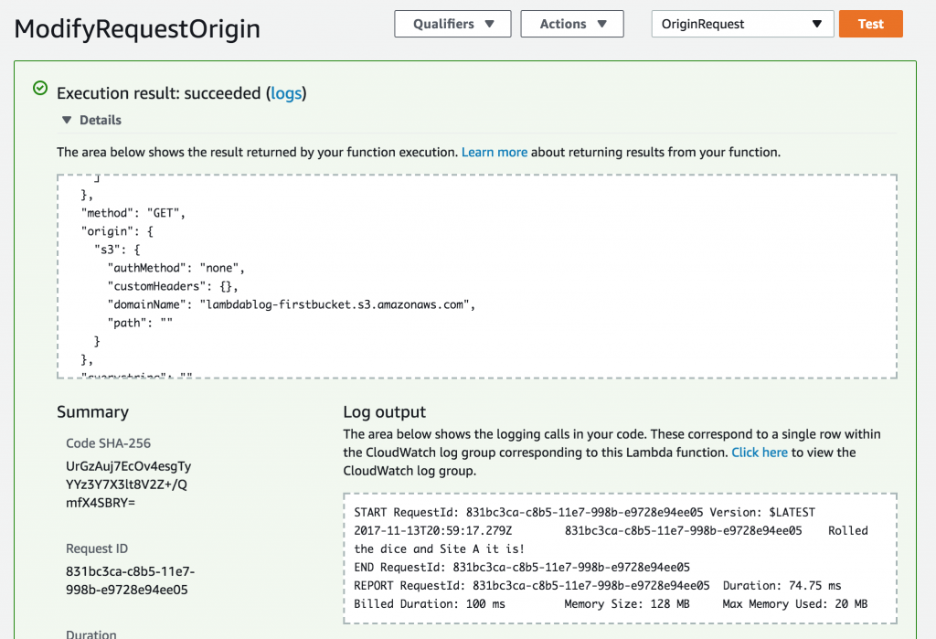The width and height of the screenshot is (936, 639).
Task: Open the 'Click here' CloudWatch log group link
Action: pos(759,453)
